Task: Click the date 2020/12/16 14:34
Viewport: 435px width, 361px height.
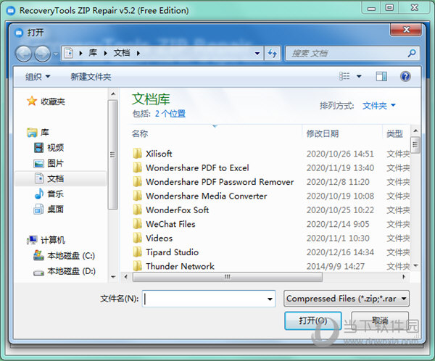Action: [340, 252]
